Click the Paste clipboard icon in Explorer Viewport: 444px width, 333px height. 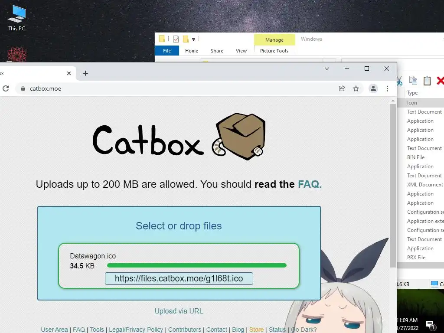(x=427, y=81)
